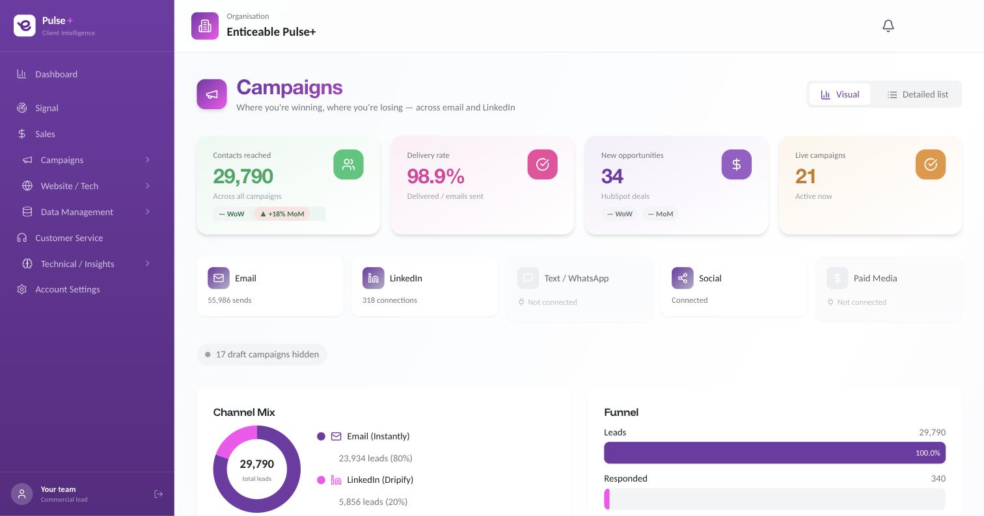Open the notifications bell
The width and height of the screenshot is (984, 516).
click(x=888, y=26)
